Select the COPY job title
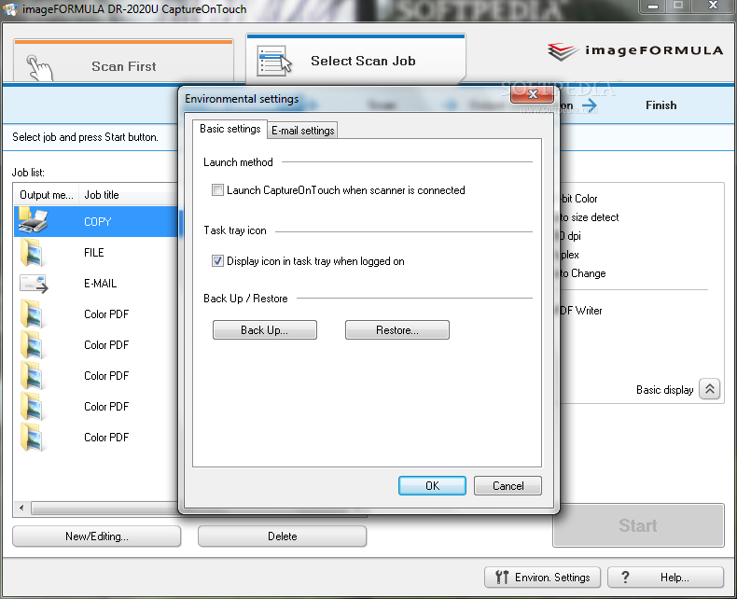The height and width of the screenshot is (599, 737). tap(97, 221)
